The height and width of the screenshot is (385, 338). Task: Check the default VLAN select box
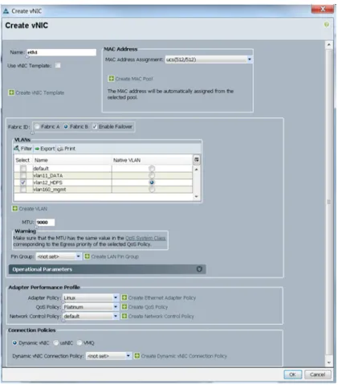pos(23,168)
